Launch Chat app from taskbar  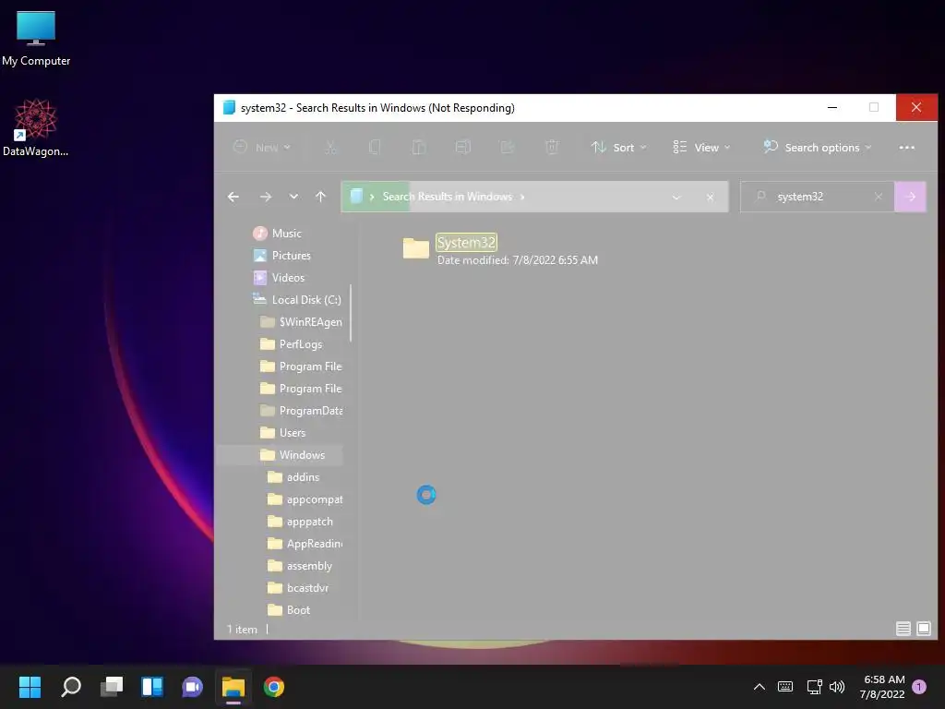tap(192, 687)
